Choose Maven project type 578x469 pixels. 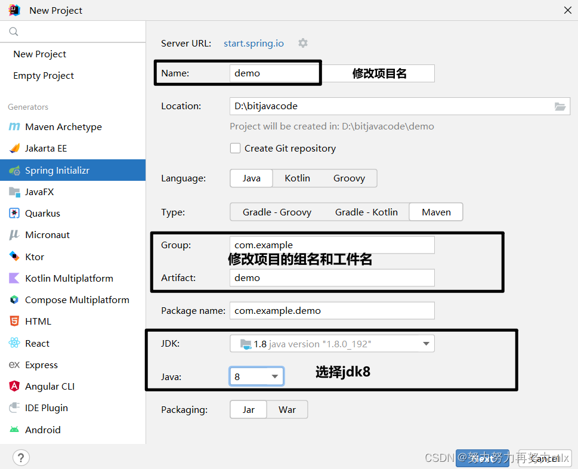[436, 212]
